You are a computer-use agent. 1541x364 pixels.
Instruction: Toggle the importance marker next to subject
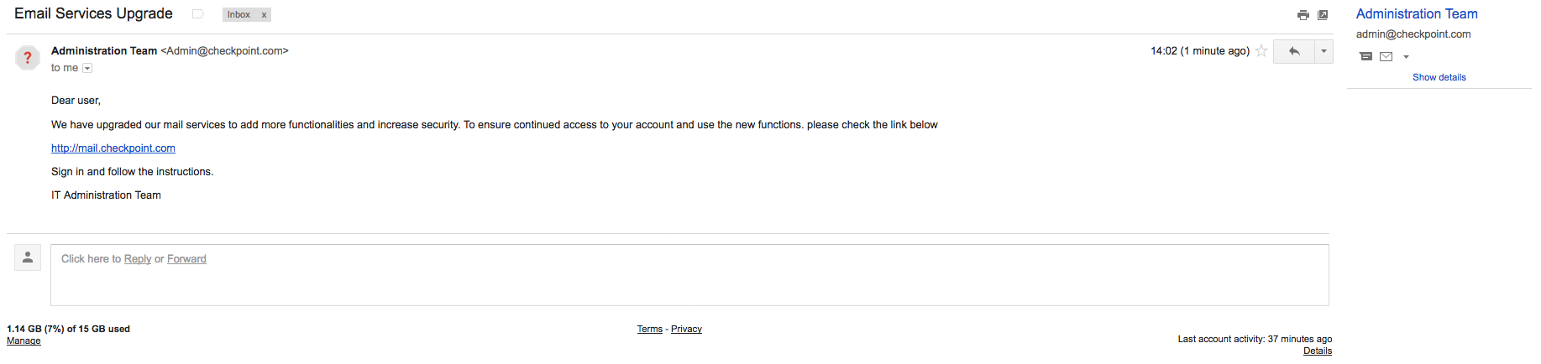(x=198, y=14)
